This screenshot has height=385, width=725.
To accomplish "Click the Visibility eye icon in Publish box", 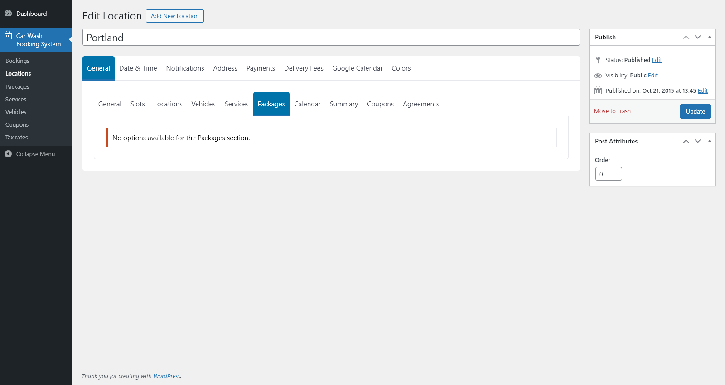I will 598,76.
